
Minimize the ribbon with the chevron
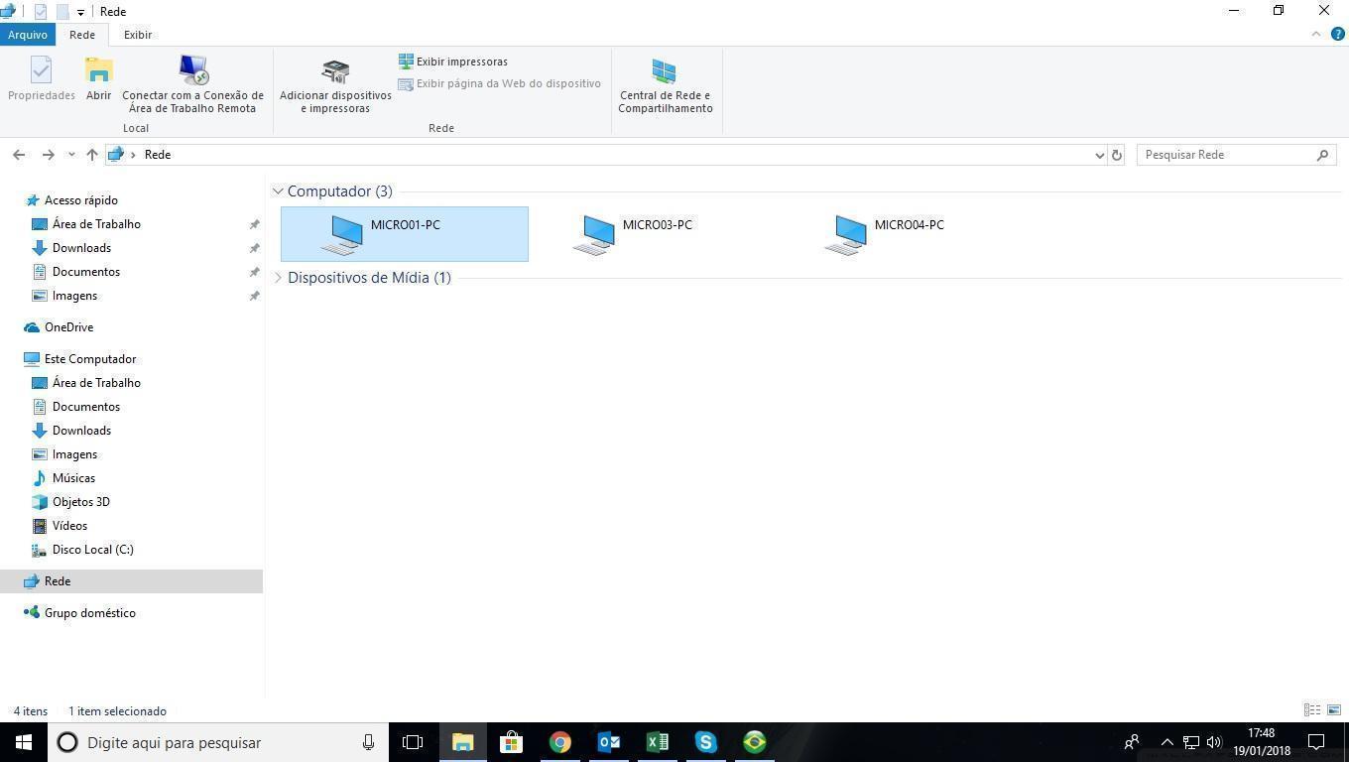point(1316,34)
